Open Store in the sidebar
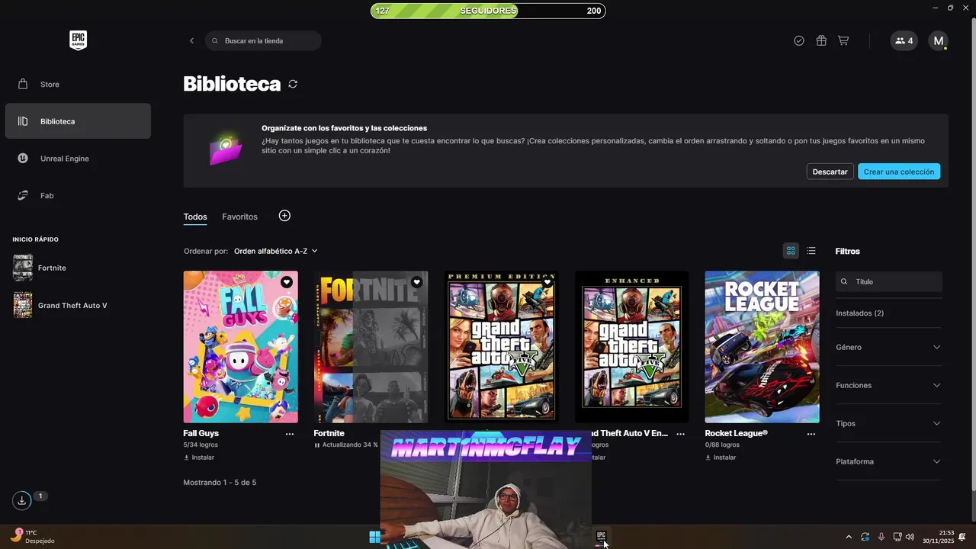The image size is (976, 549). 78,84
